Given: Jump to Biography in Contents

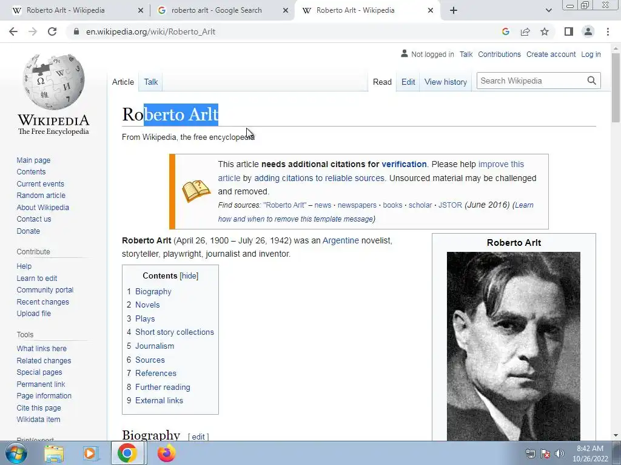Looking at the screenshot, I should 153,291.
